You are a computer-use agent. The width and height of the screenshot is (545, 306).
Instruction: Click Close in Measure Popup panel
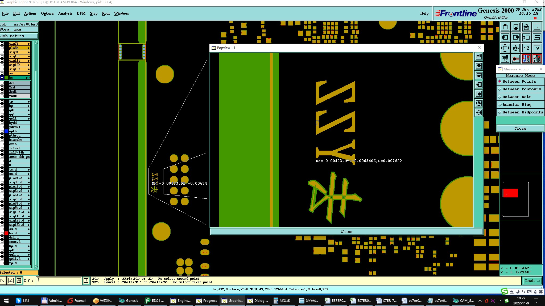pyautogui.click(x=520, y=129)
